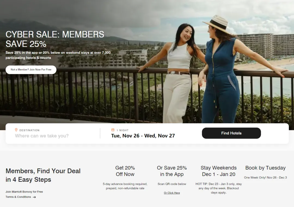Click Stay Weekends Dec 1 - Jan 20 heading
The image size is (294, 207).
[x=219, y=171]
